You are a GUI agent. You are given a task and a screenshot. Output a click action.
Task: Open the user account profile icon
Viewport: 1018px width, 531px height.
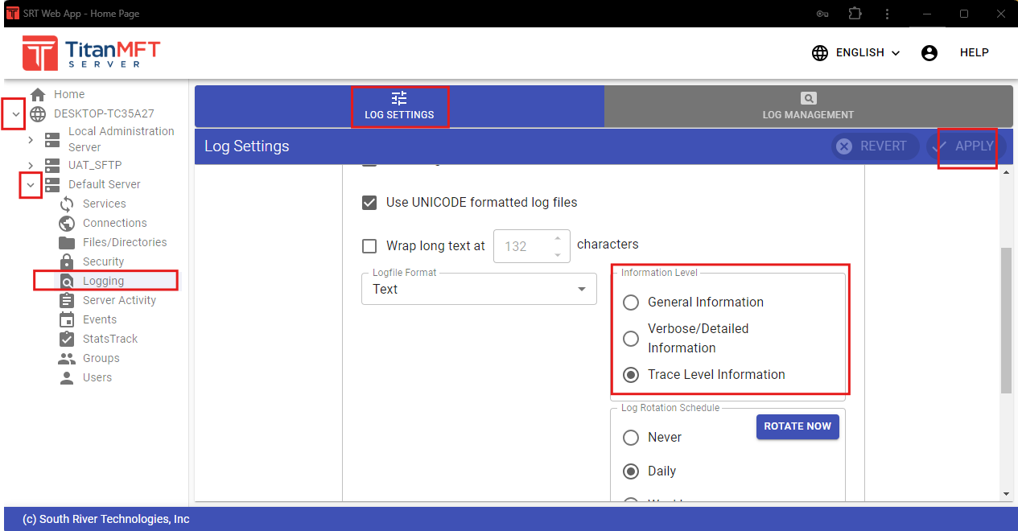click(929, 53)
